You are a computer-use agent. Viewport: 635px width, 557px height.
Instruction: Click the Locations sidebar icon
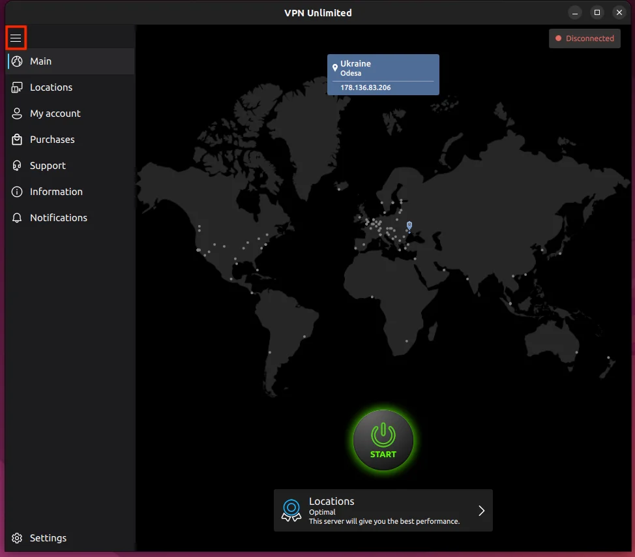18,87
